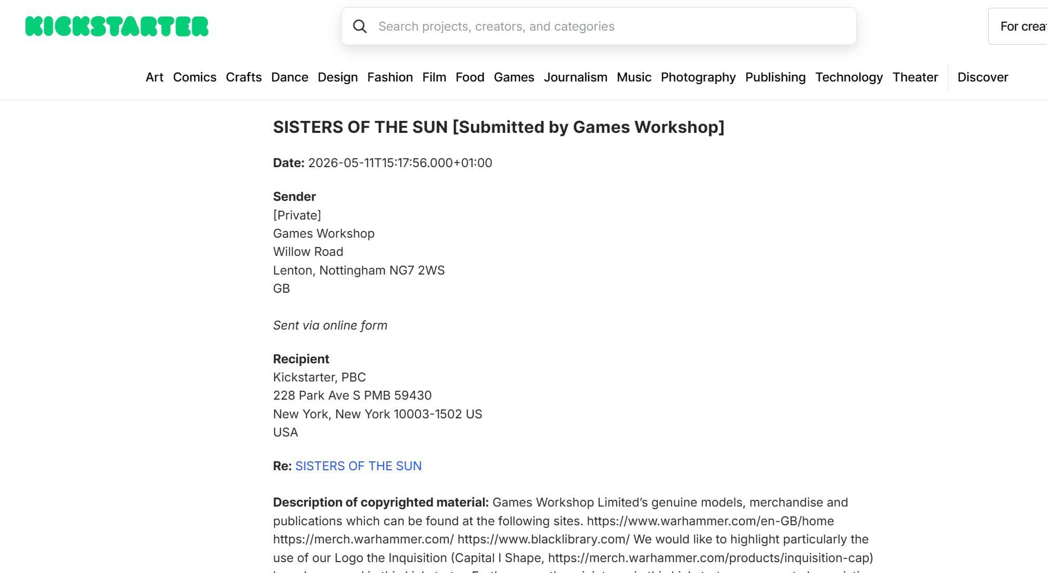The height and width of the screenshot is (573, 1047).
Task: Click the SISTERS OF THE SUN page heading
Action: tap(498, 127)
